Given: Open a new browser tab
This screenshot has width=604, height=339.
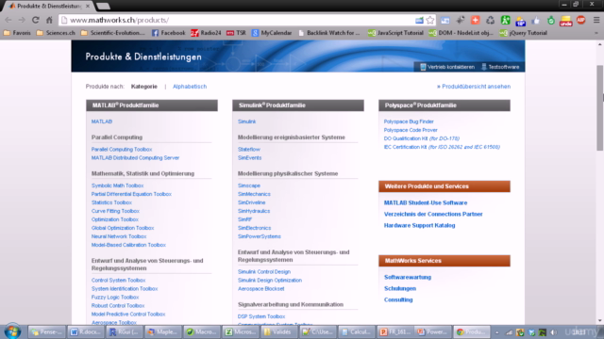Looking at the screenshot, I should [x=103, y=7].
